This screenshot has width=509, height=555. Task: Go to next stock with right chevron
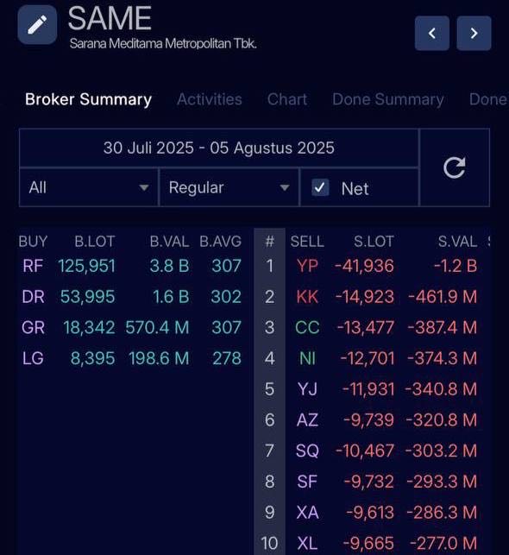(x=474, y=34)
